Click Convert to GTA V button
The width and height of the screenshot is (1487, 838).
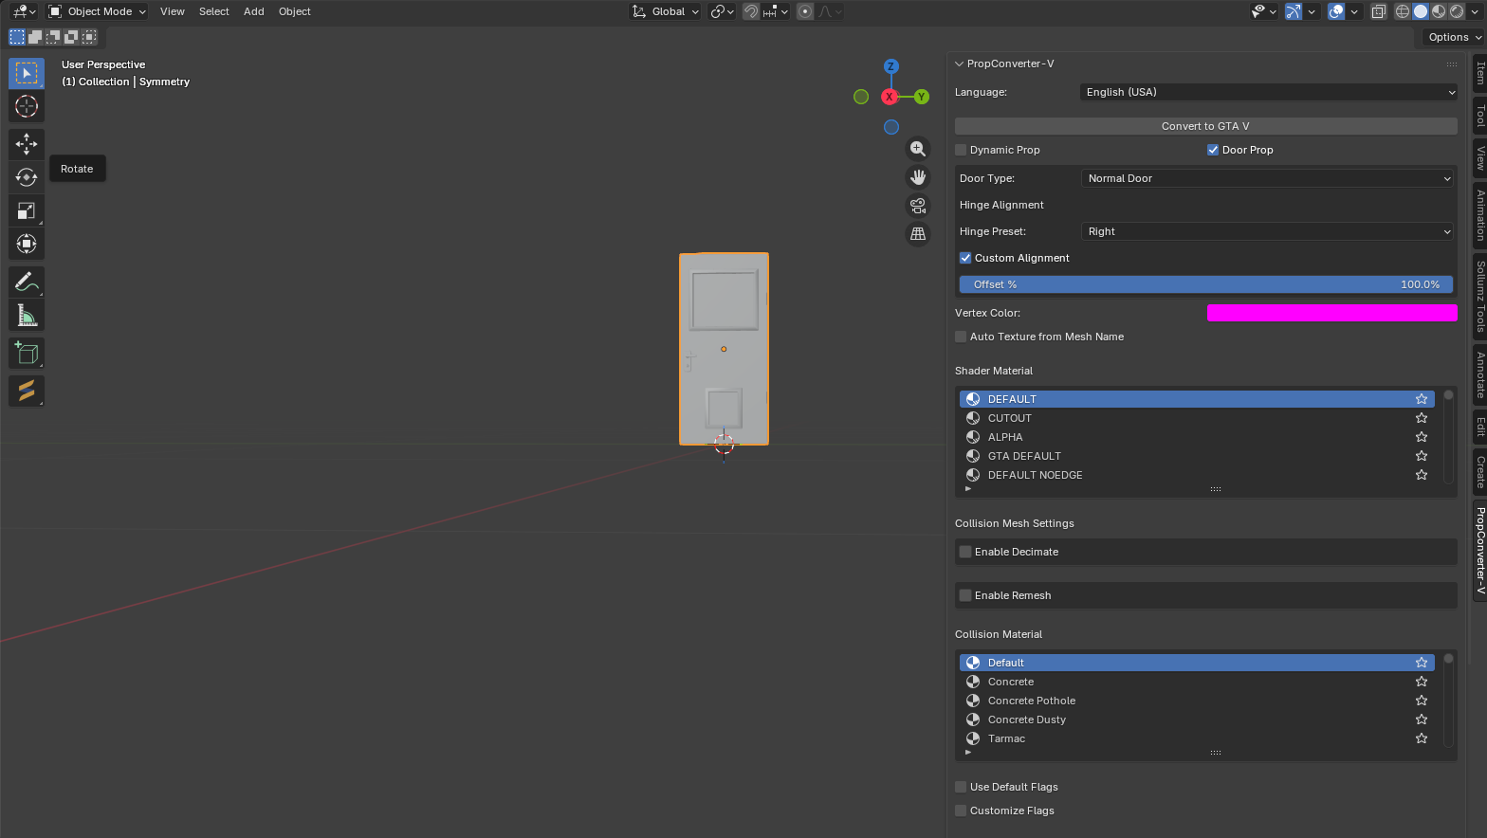click(x=1205, y=126)
